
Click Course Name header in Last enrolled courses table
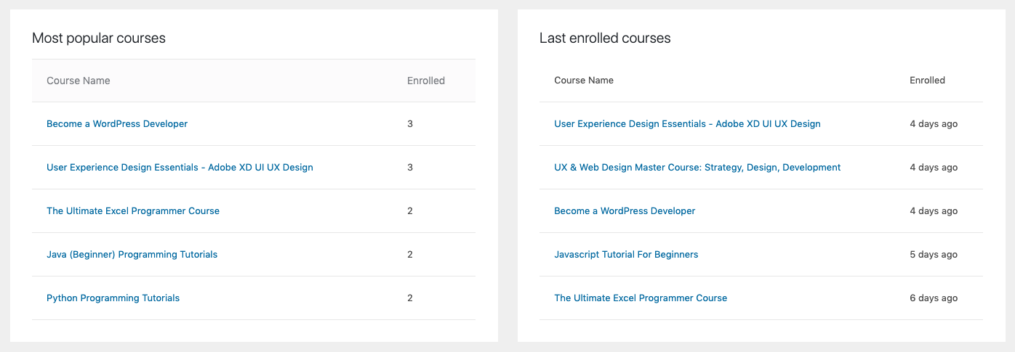pyautogui.click(x=584, y=81)
